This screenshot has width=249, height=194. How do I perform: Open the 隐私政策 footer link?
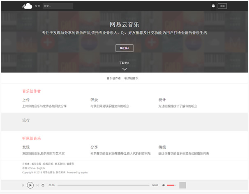coord(48,164)
